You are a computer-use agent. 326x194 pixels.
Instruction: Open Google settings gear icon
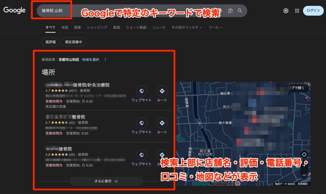(x=286, y=11)
